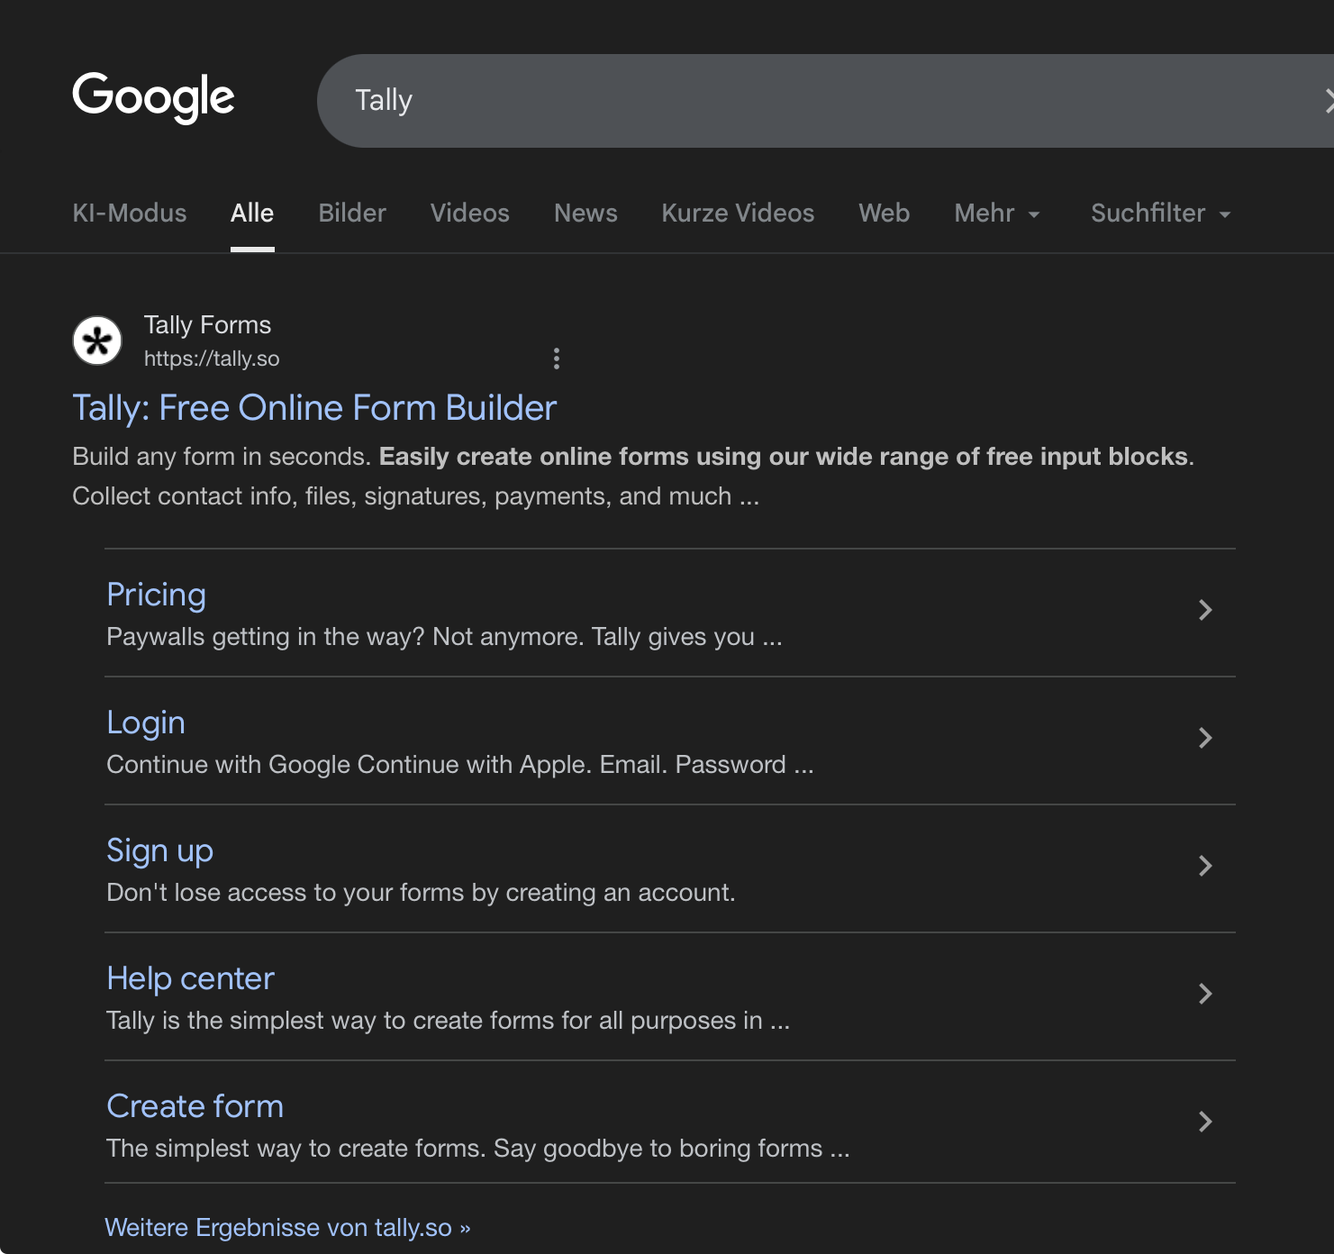Viewport: 1334px width, 1254px height.
Task: Switch to the Bilder tab
Action: tap(352, 214)
